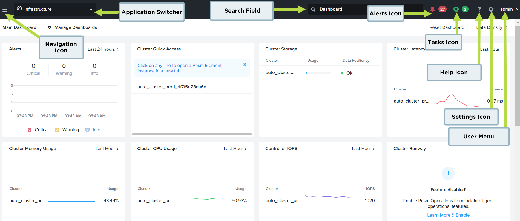
Task: Toggle the Info alerts checkbox
Action: (x=87, y=130)
